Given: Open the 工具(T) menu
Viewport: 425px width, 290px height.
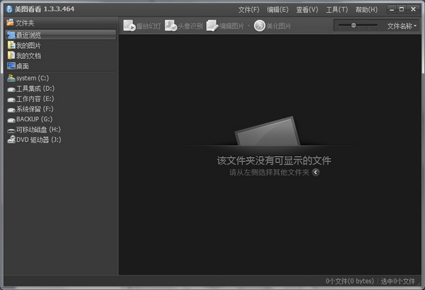Looking at the screenshot, I should point(337,10).
